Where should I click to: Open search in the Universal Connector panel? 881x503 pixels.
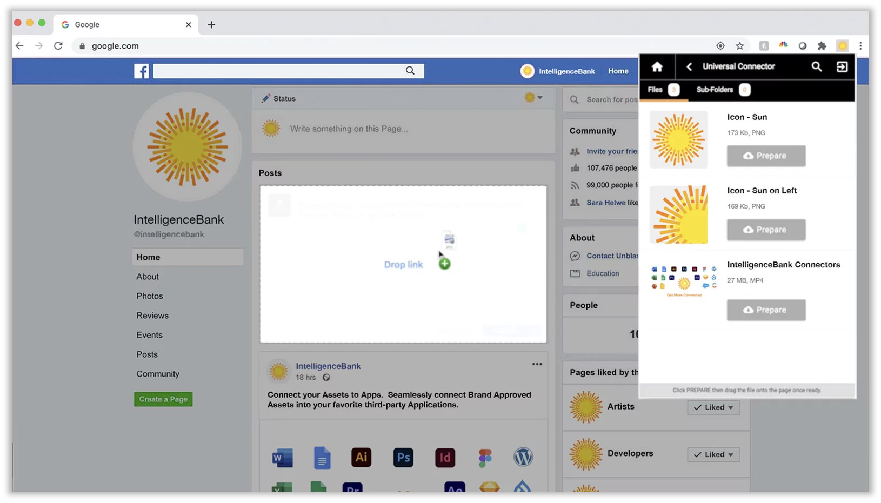click(x=816, y=66)
